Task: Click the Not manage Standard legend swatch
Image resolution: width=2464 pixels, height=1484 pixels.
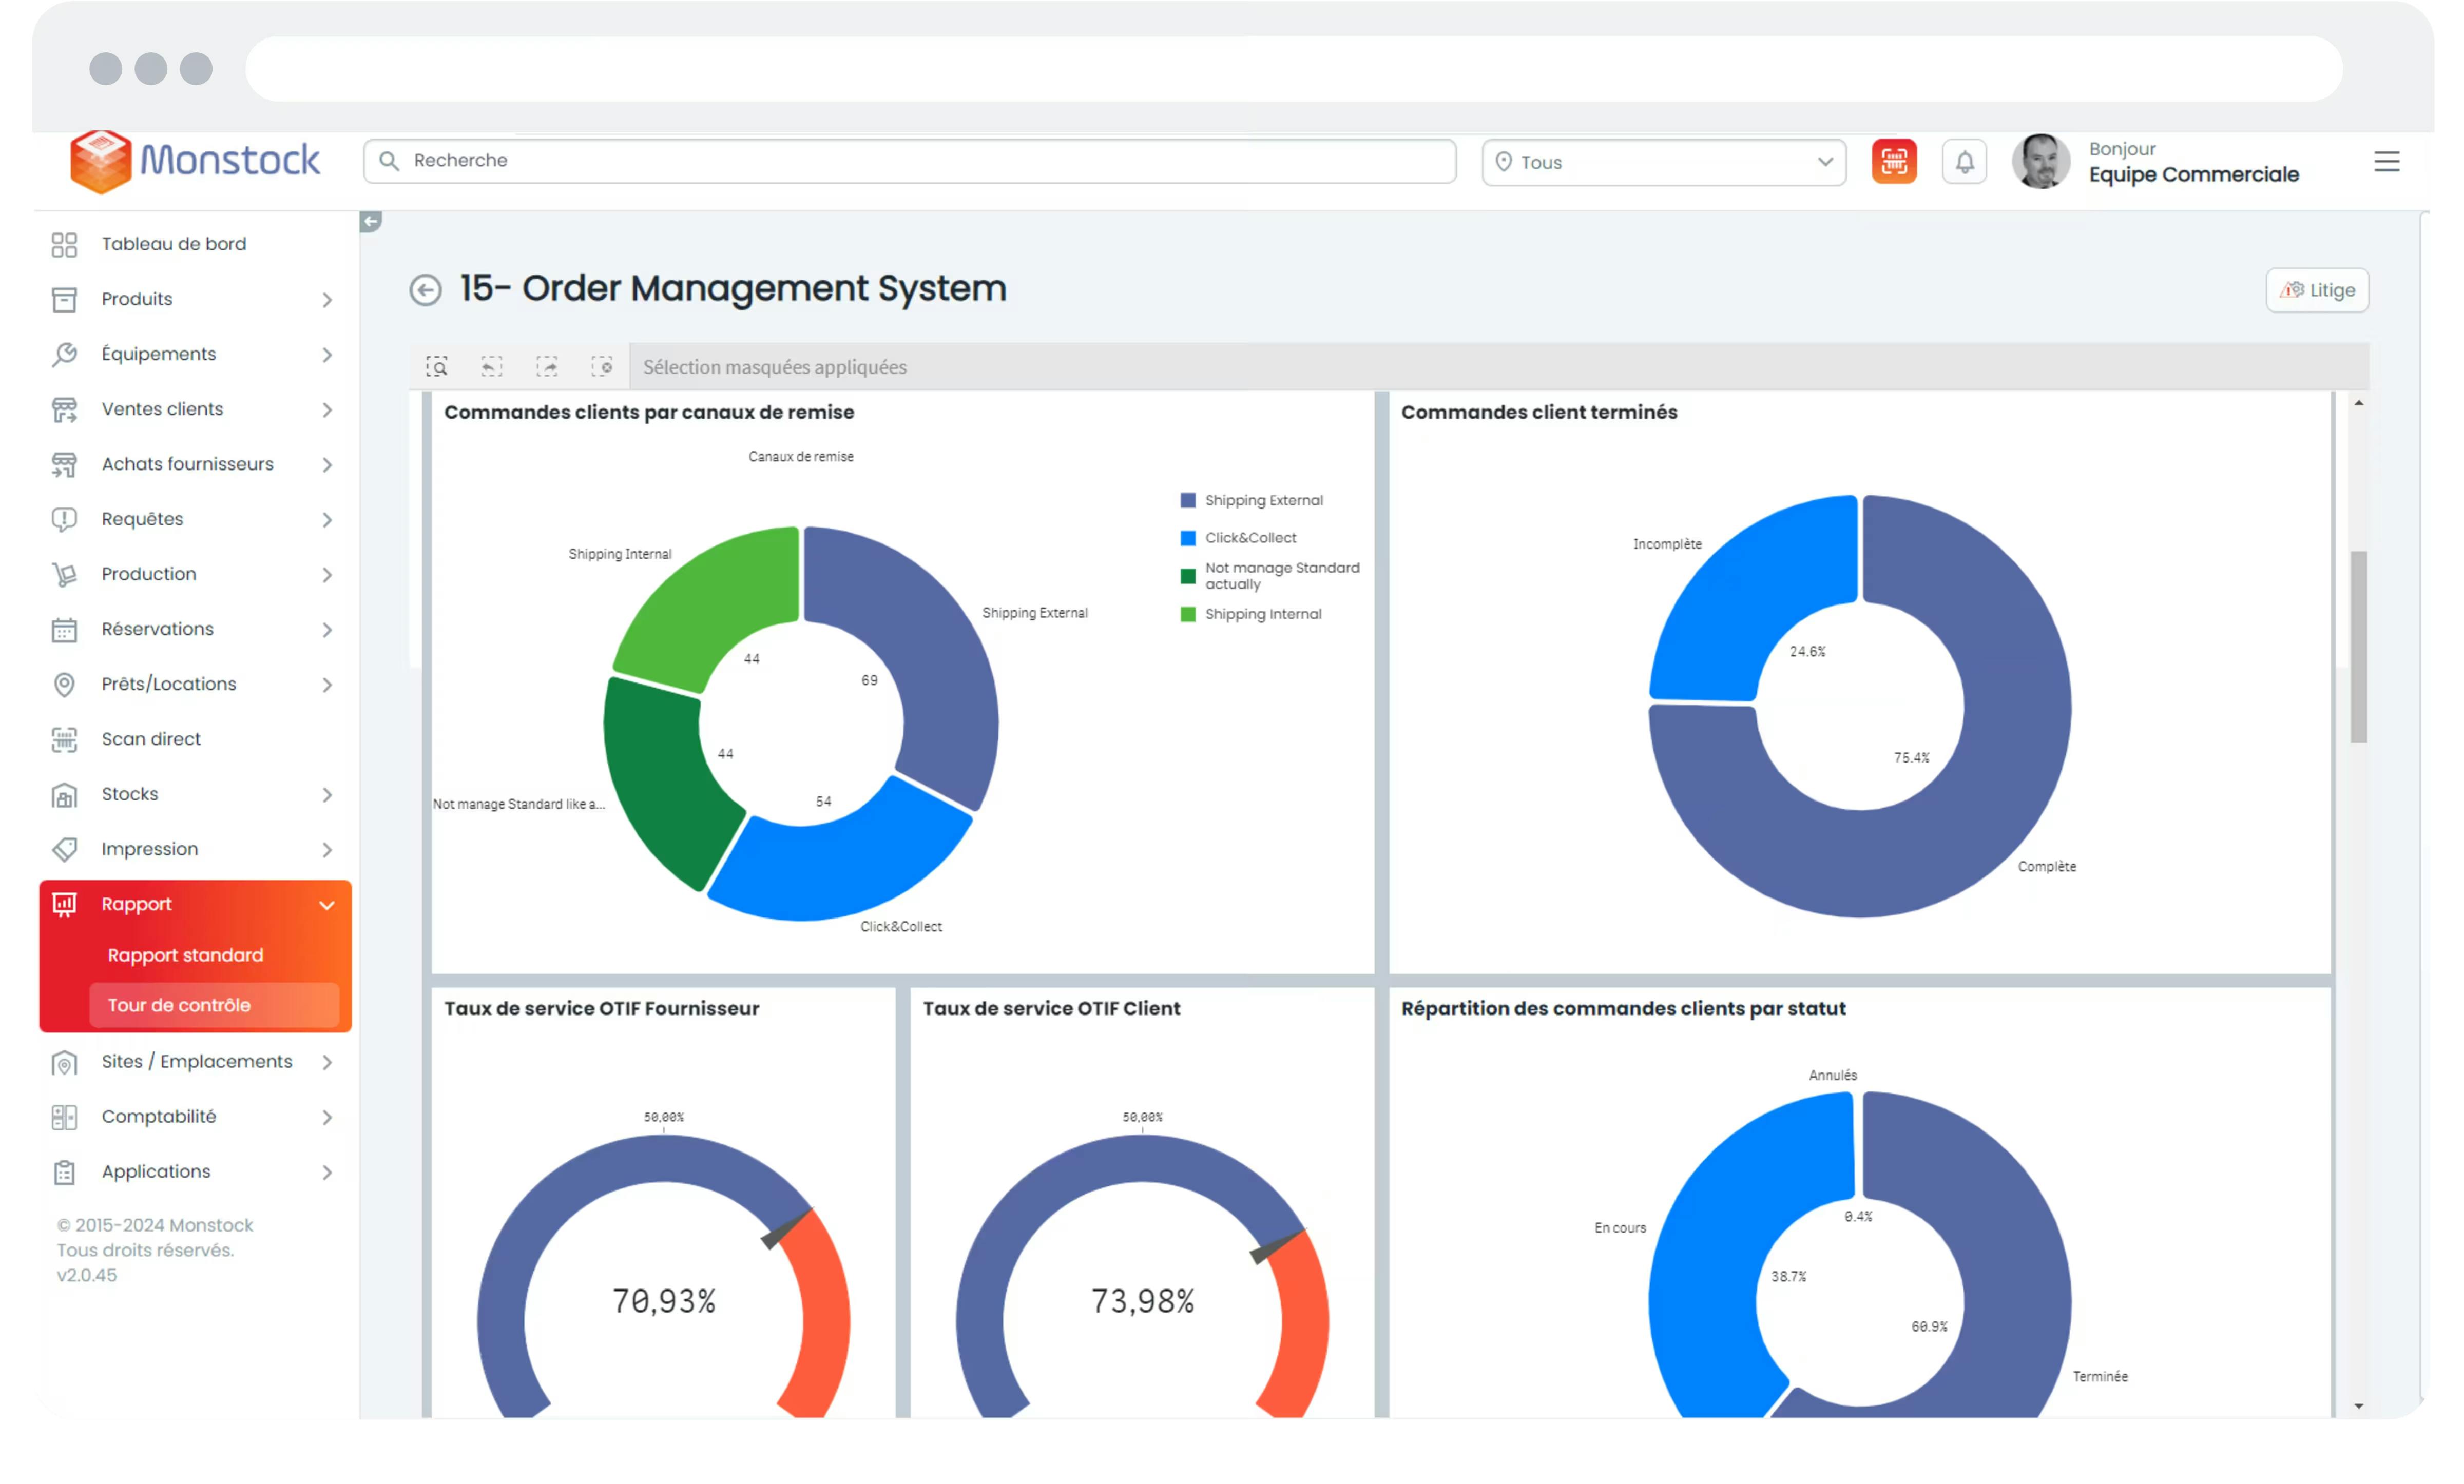Action: pyautogui.click(x=1188, y=577)
